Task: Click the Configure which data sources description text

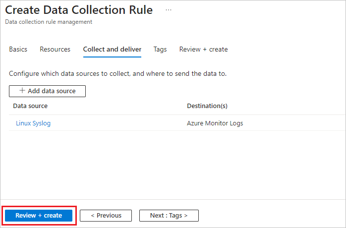Action: point(117,73)
